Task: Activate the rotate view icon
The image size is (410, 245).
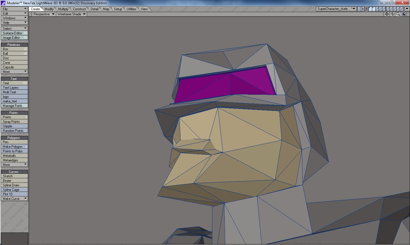Action: pos(392,14)
